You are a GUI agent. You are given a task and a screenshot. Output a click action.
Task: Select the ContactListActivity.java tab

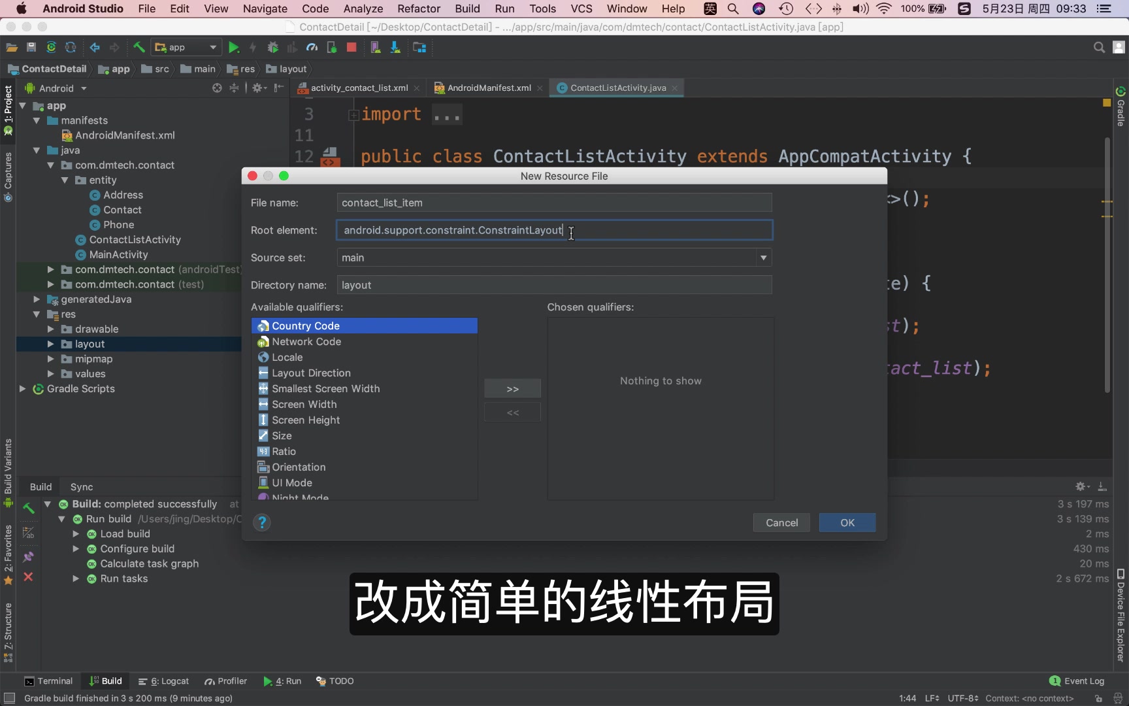[617, 88]
